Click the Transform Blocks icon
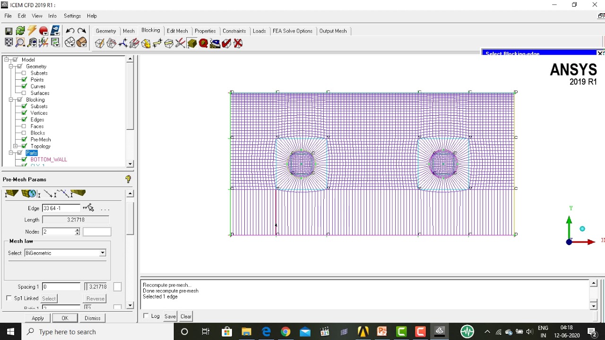The height and width of the screenshot is (340, 605). point(169,43)
